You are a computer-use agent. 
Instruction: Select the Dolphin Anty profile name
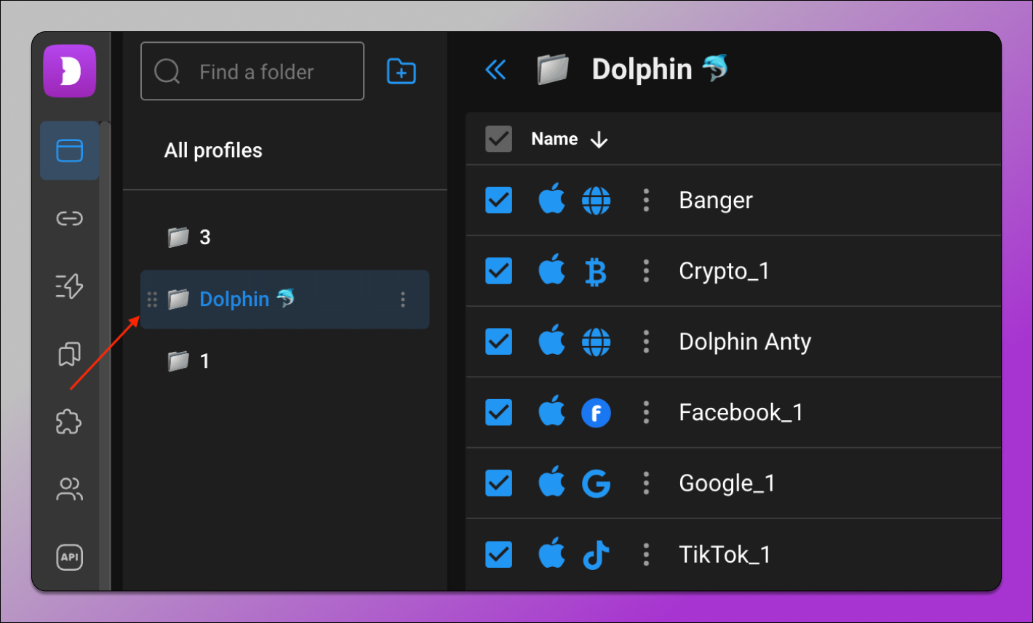tap(745, 342)
